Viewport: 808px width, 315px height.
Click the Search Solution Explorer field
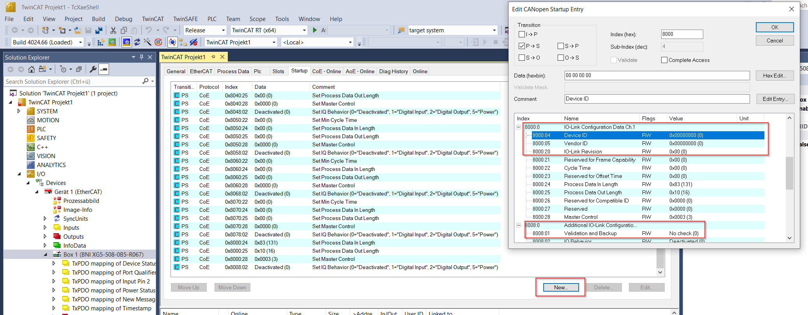pos(73,81)
